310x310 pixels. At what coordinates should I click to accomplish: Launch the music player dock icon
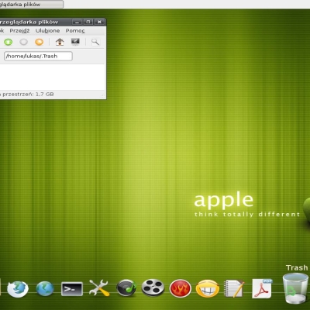tap(126, 288)
